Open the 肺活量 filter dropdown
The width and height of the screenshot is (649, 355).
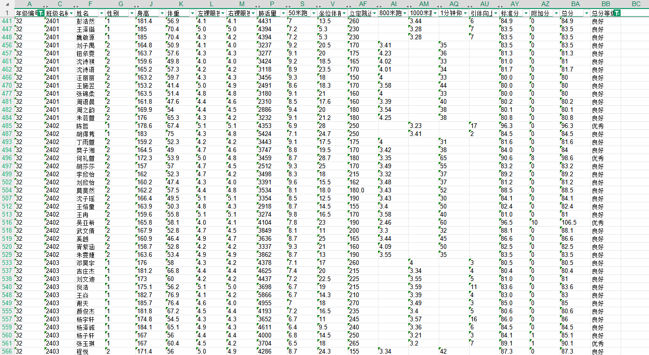tap(283, 13)
